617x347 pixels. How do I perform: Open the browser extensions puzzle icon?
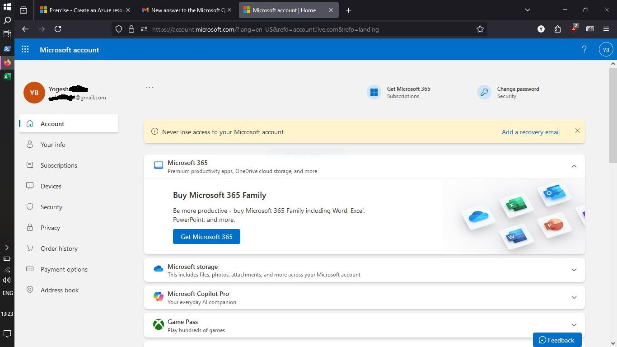(x=557, y=29)
